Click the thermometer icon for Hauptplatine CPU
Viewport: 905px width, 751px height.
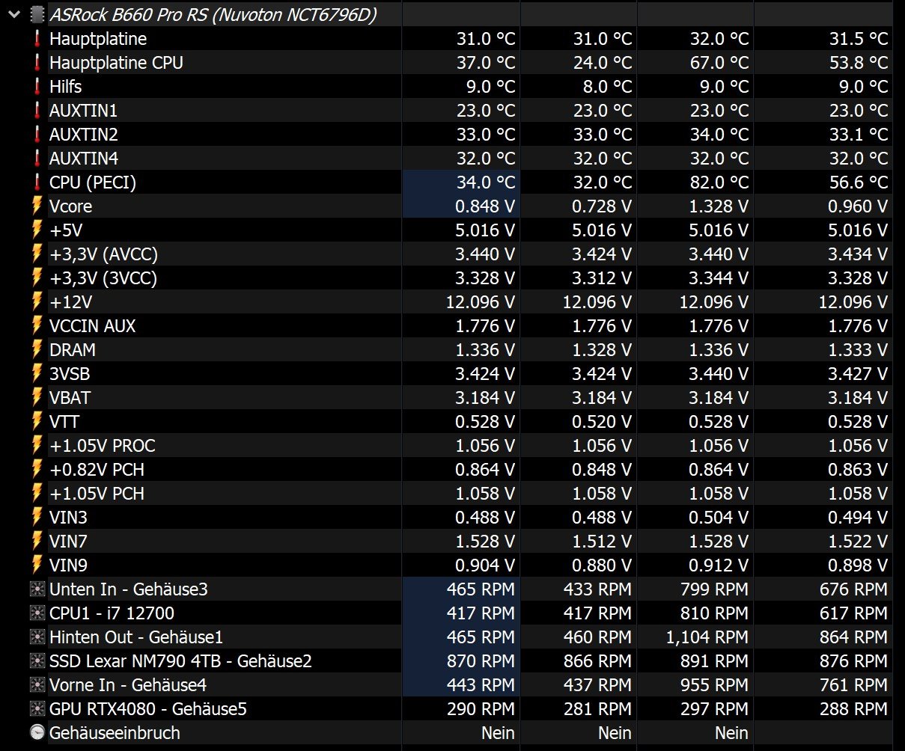(x=37, y=63)
